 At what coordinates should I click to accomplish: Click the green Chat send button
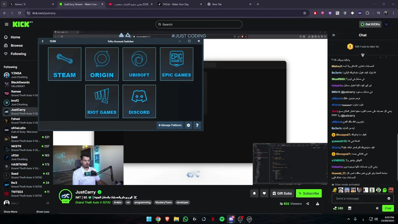[388, 208]
